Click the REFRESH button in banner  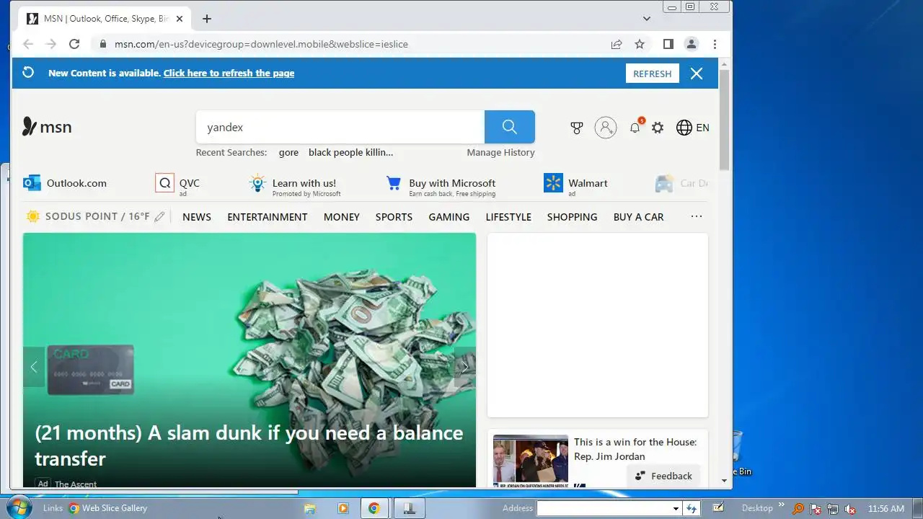point(653,74)
